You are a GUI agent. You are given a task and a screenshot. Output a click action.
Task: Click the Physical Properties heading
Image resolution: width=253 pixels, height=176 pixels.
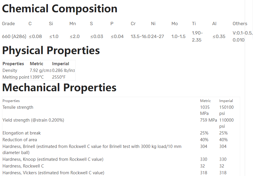tap(51, 51)
